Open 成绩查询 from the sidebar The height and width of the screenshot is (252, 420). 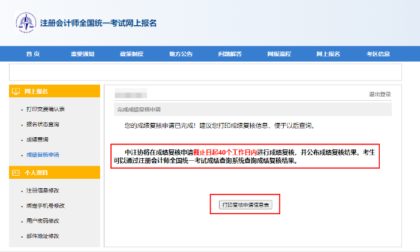pos(37,139)
